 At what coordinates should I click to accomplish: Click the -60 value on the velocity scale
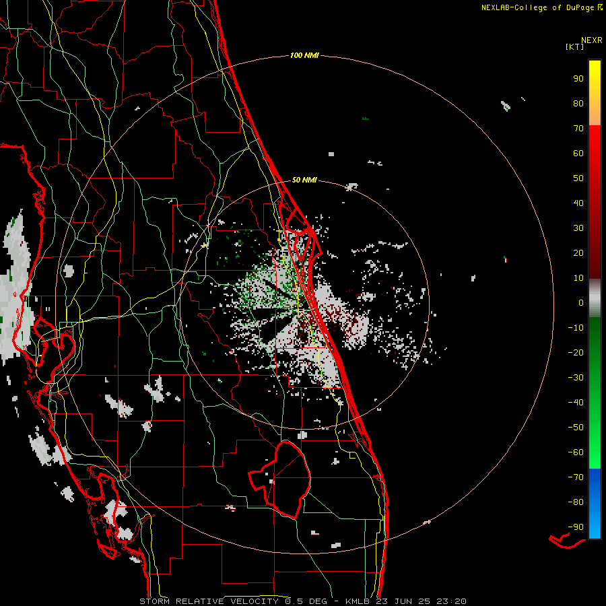pyautogui.click(x=576, y=452)
